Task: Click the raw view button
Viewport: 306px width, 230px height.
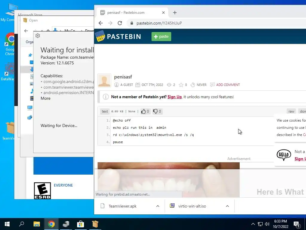Action: 291,111
